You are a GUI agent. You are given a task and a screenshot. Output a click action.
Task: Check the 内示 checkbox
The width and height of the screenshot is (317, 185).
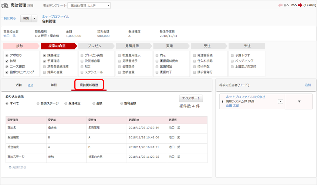tap(157, 55)
